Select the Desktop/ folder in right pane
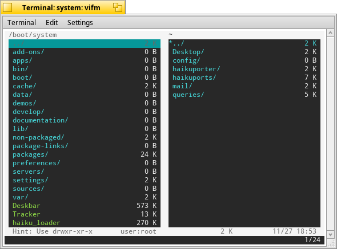This screenshot has width=337, height=249. pos(244,52)
